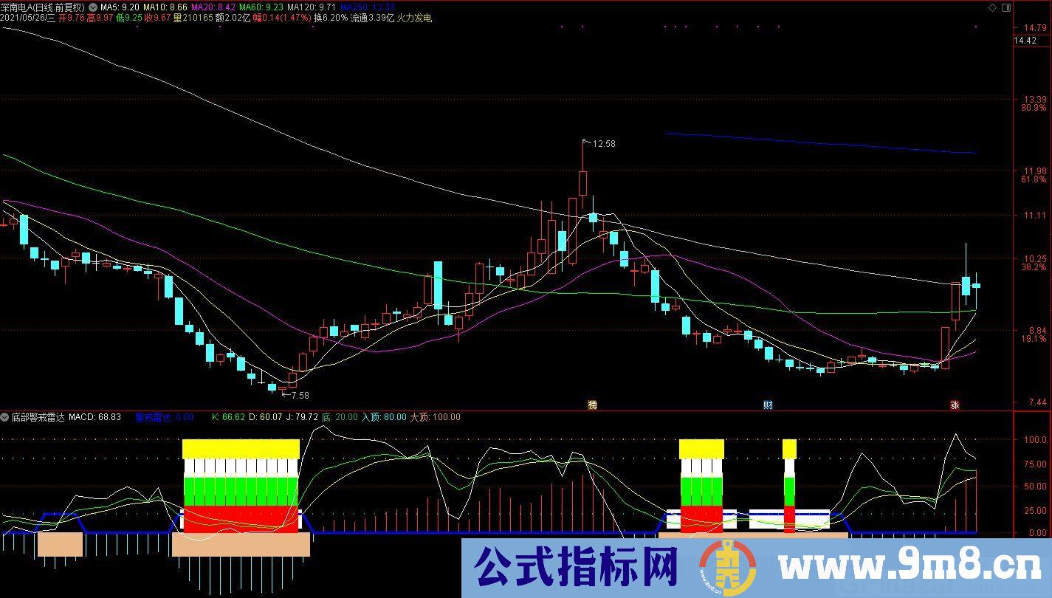The height and width of the screenshot is (598, 1052).
Task: Click the date 2021/05/26/三
Action: [x=28, y=18]
